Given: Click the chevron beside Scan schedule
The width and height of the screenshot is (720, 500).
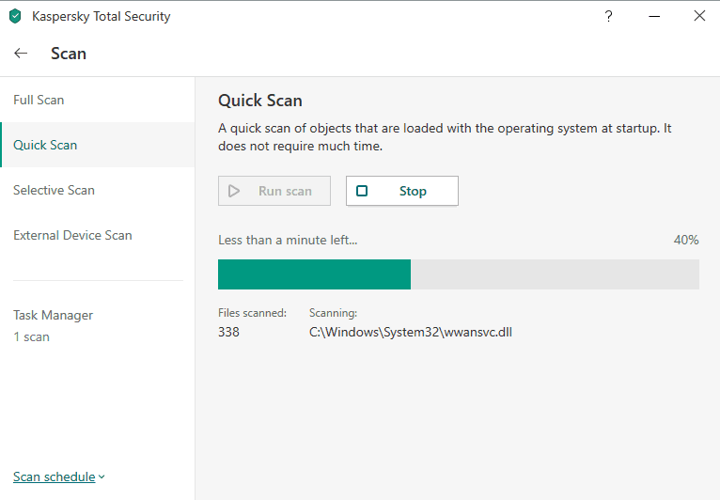Looking at the screenshot, I should point(102,477).
